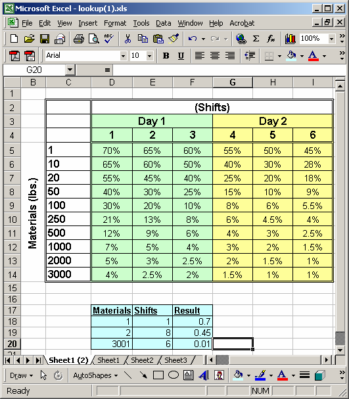
Task: Toggle Underline formatting
Action: point(181,56)
